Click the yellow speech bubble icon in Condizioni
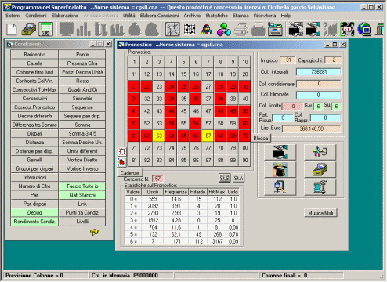 (x=95, y=232)
